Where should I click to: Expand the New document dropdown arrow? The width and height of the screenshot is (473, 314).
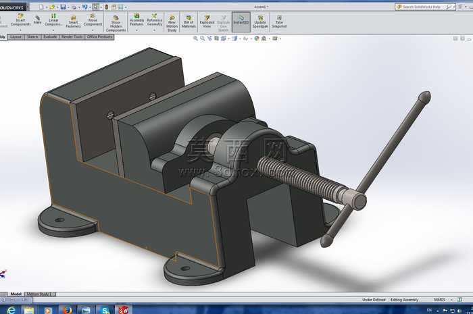[47, 7]
